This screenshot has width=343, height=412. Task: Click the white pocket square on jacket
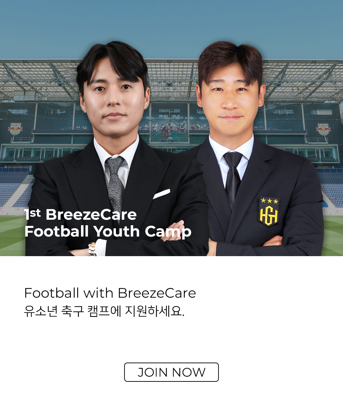point(162,194)
